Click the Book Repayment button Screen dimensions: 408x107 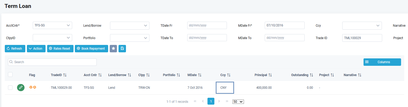[91, 49]
